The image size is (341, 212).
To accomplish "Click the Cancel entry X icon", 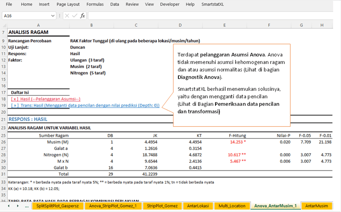I will (67, 16).
